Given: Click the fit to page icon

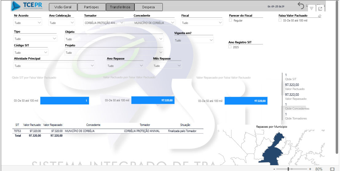Looking at the screenshot, I should coord(332,169).
